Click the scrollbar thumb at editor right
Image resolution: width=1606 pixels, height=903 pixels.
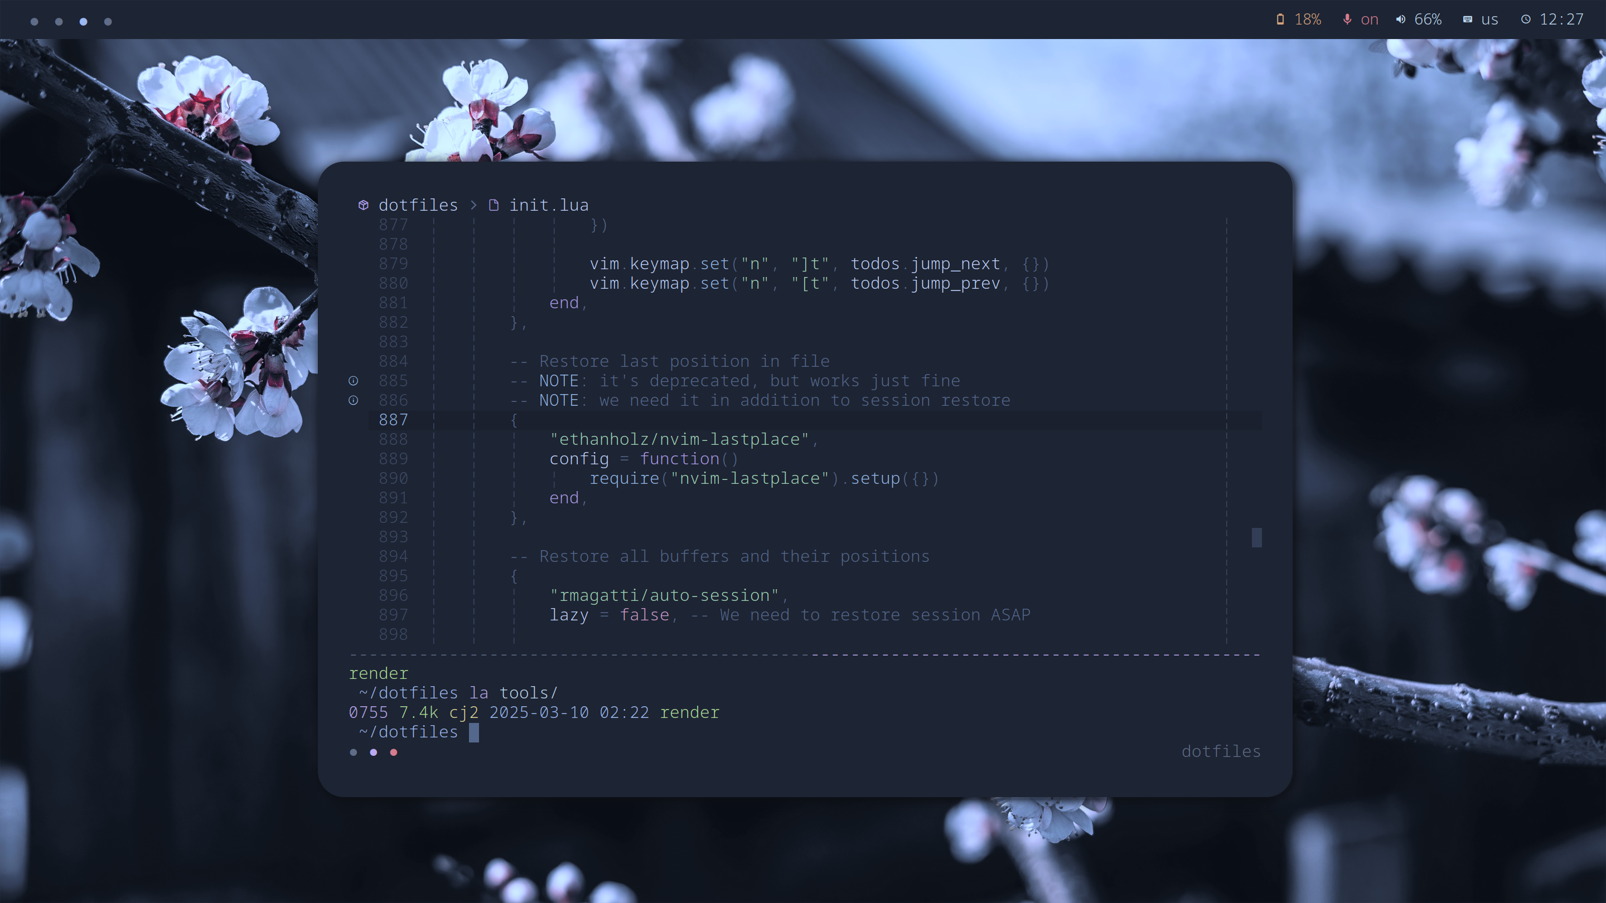coord(1256,537)
